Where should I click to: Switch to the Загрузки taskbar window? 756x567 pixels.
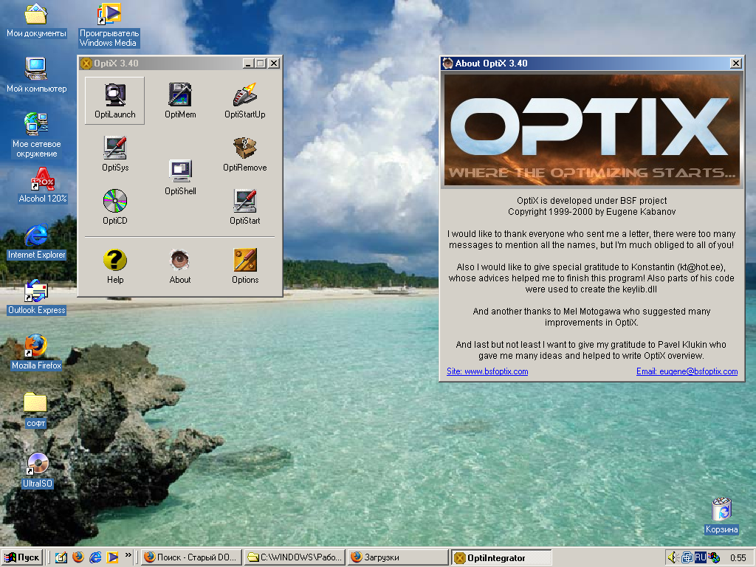pyautogui.click(x=397, y=557)
